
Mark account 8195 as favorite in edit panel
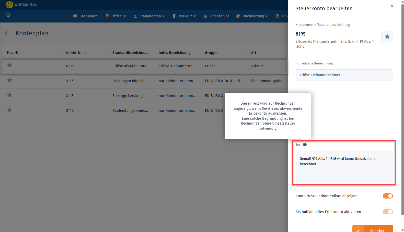387,37
